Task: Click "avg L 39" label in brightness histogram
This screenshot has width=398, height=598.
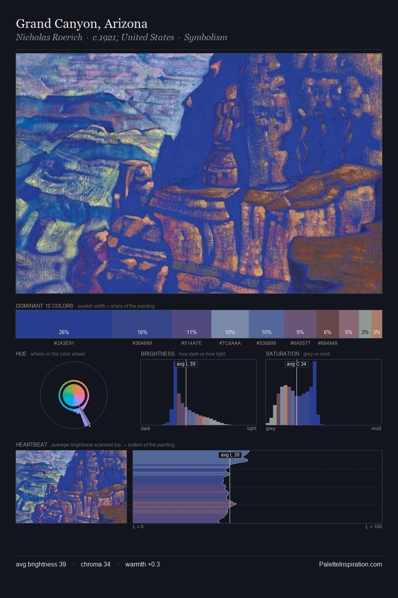Action: [186, 364]
